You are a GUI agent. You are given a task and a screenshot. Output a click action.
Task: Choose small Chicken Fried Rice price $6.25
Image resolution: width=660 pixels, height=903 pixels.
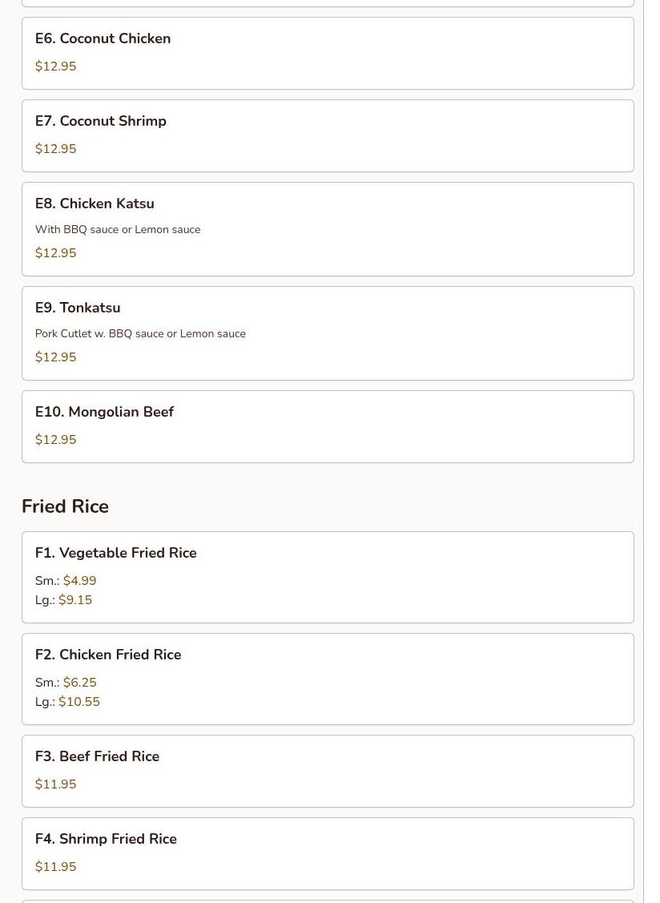(x=79, y=683)
